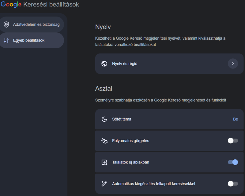
Task: Click the sliders icon beside Egyéb beállítások
Action: 6,40
